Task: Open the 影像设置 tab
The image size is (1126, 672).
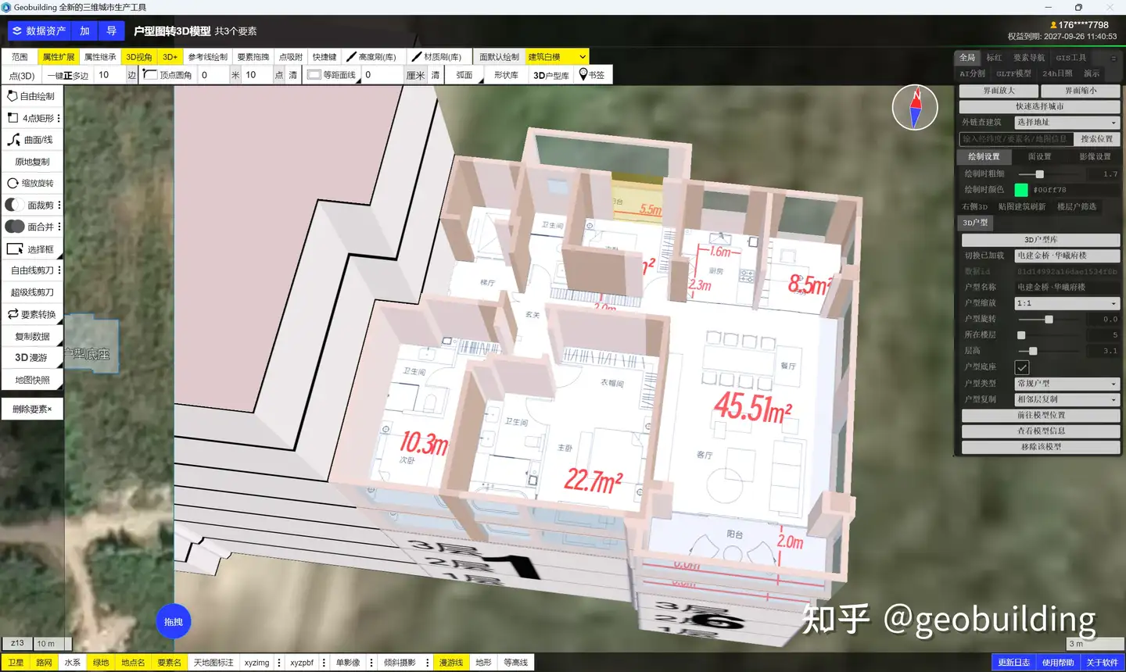Action: point(1095,157)
